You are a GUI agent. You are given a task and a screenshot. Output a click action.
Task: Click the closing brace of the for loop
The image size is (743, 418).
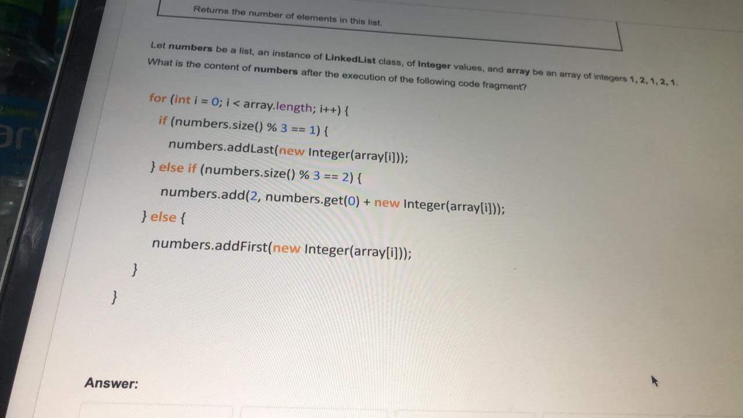point(113,297)
